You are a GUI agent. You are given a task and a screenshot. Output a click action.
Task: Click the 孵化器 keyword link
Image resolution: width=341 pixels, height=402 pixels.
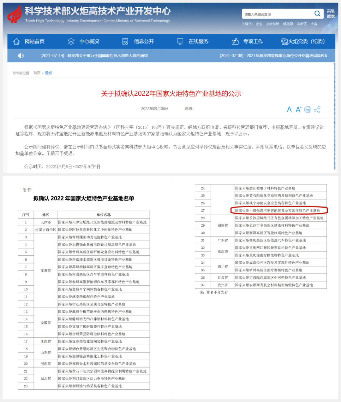288,24
